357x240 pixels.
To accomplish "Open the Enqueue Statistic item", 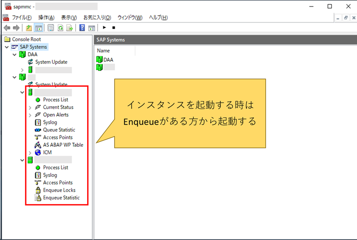I will (x=61, y=197).
